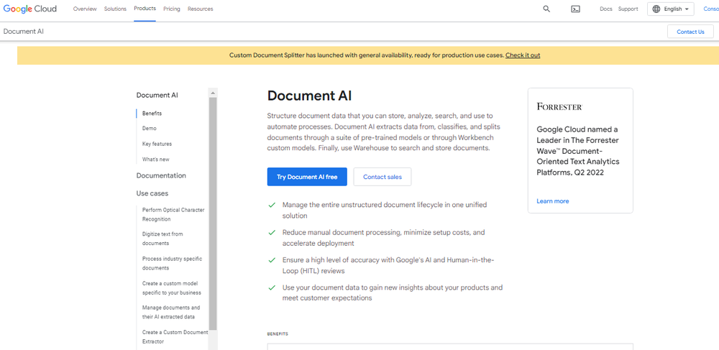The image size is (719, 350).
Task: Select the Documentation sidebar heading
Action: tap(161, 175)
